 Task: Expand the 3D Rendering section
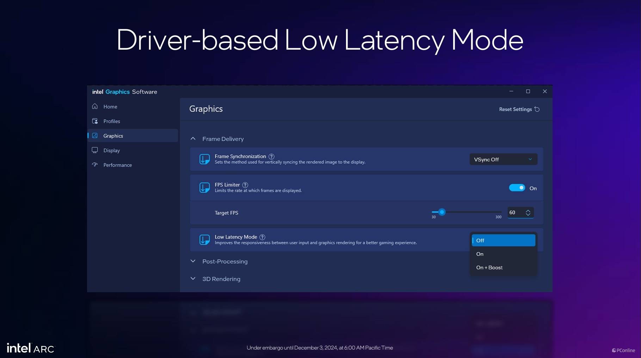(193, 279)
